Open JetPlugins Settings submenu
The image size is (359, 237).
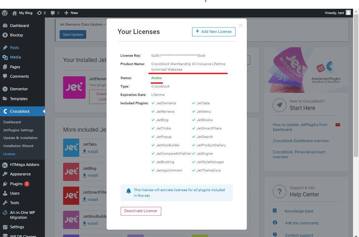(x=18, y=130)
